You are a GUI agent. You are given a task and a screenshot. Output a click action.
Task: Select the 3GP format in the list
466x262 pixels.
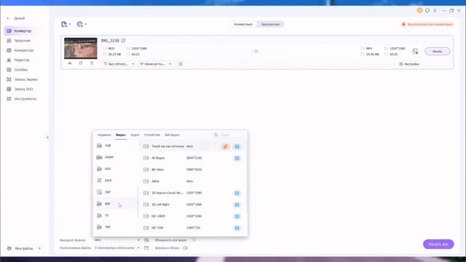(x=115, y=192)
